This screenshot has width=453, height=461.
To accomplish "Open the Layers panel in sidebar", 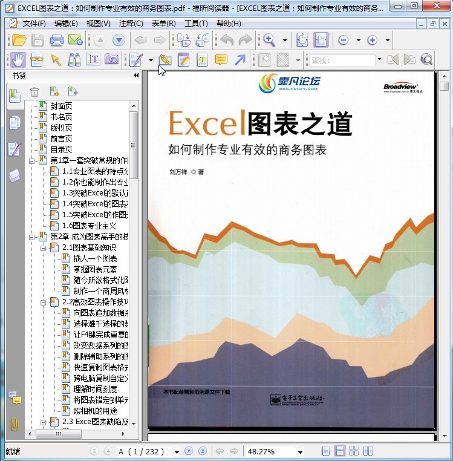I will (x=15, y=175).
